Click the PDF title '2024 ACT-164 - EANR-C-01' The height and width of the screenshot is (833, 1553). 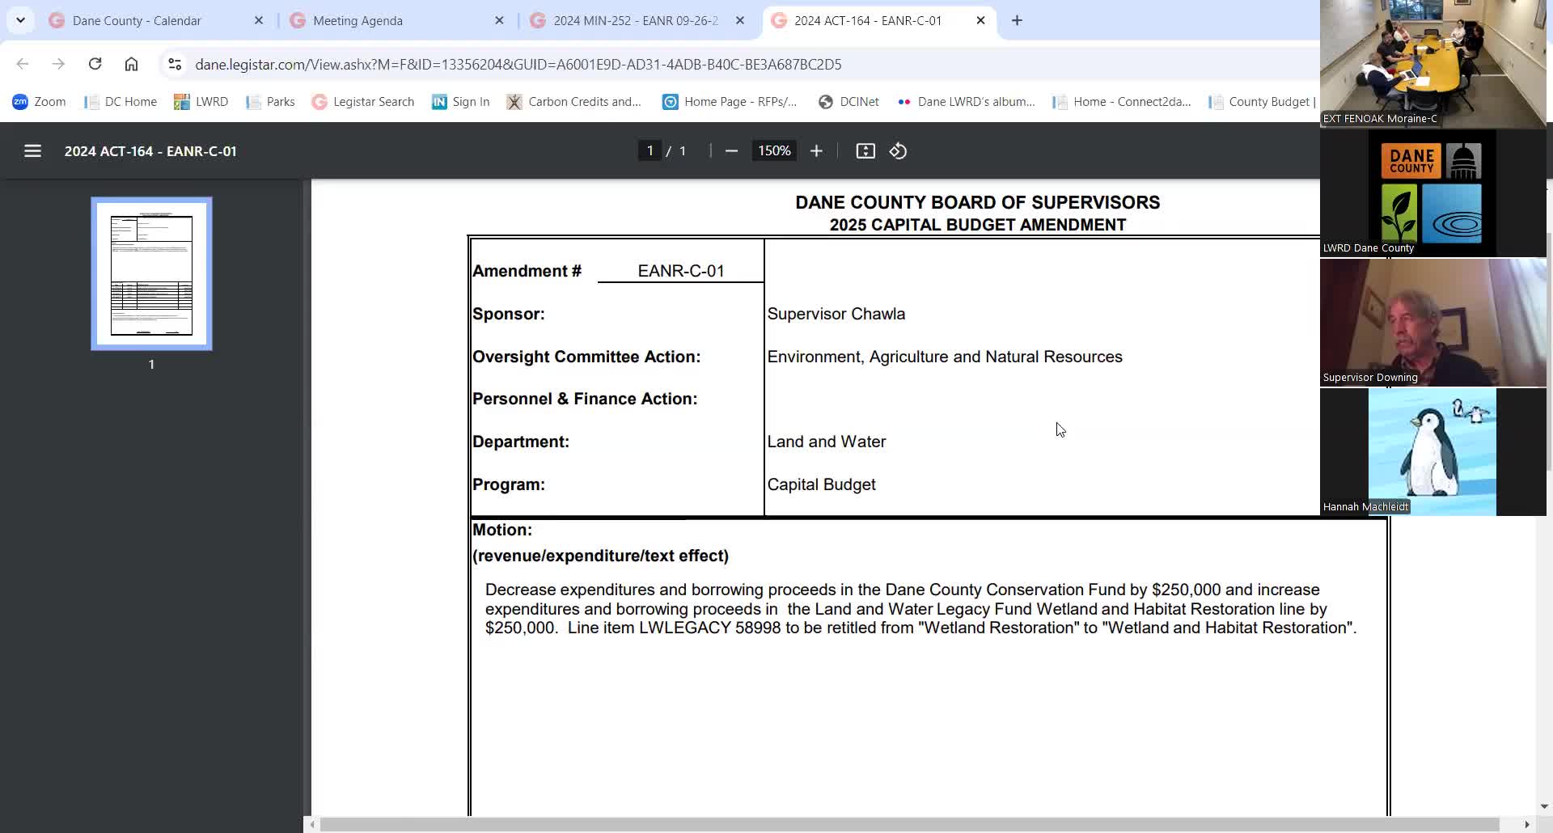[150, 151]
